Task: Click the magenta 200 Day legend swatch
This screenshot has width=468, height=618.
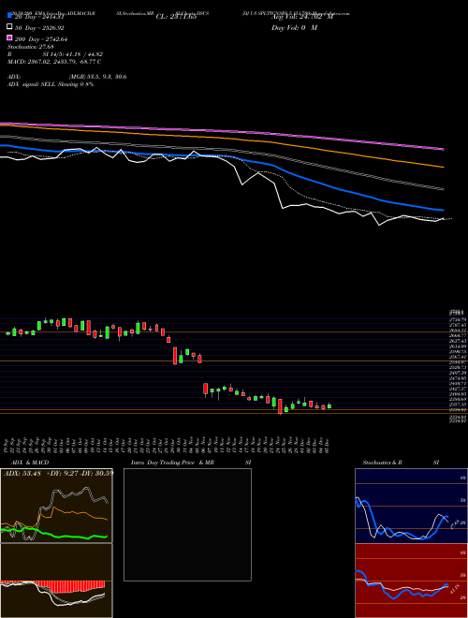Action: click(x=9, y=38)
